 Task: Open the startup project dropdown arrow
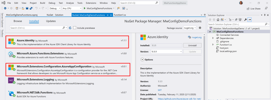click(x=114, y=8)
